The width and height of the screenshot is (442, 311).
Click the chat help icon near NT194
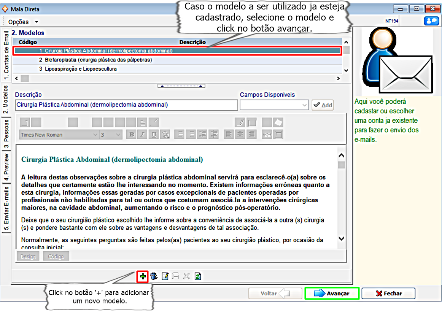(431, 21)
